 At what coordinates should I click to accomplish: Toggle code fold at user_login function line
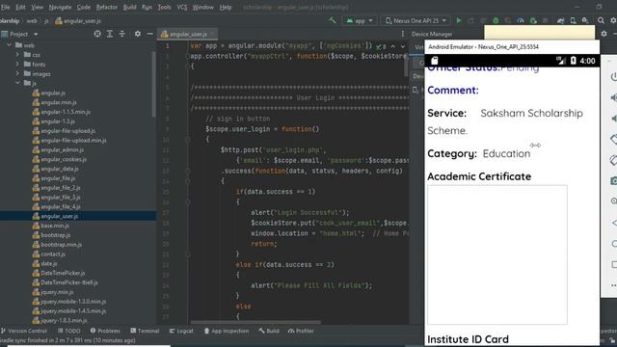click(x=188, y=139)
